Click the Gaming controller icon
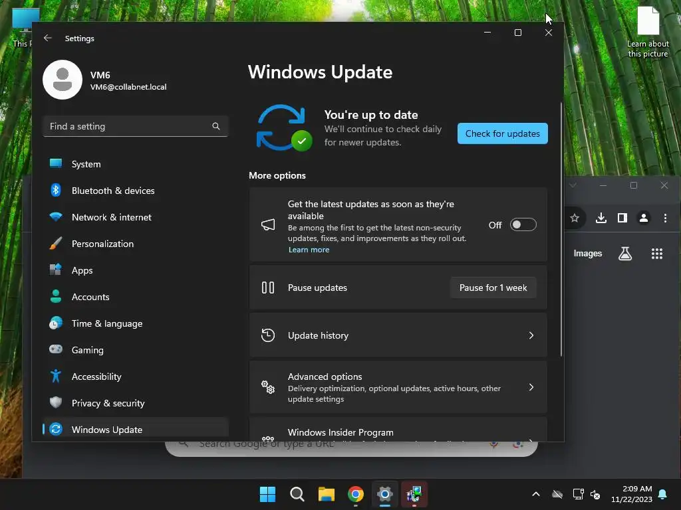Screen dimensions: 681x510 point(56,349)
